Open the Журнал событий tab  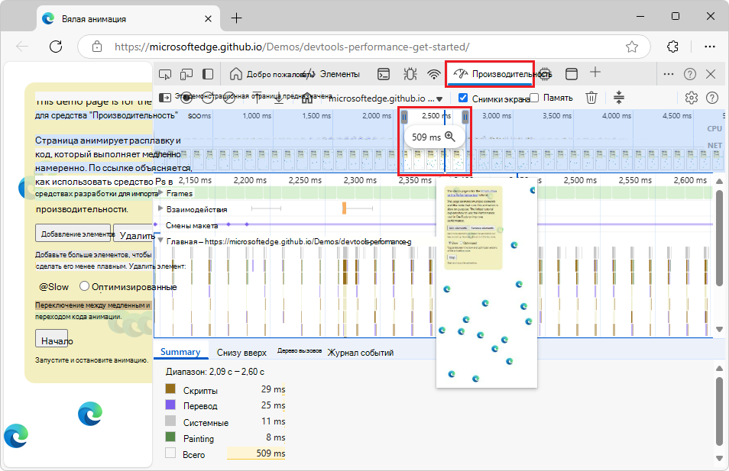tap(360, 353)
